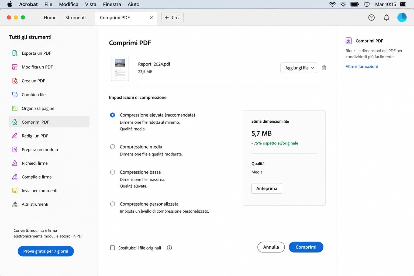The image size is (414, 276).
Task: Click the Crea button
Action: coord(172,18)
